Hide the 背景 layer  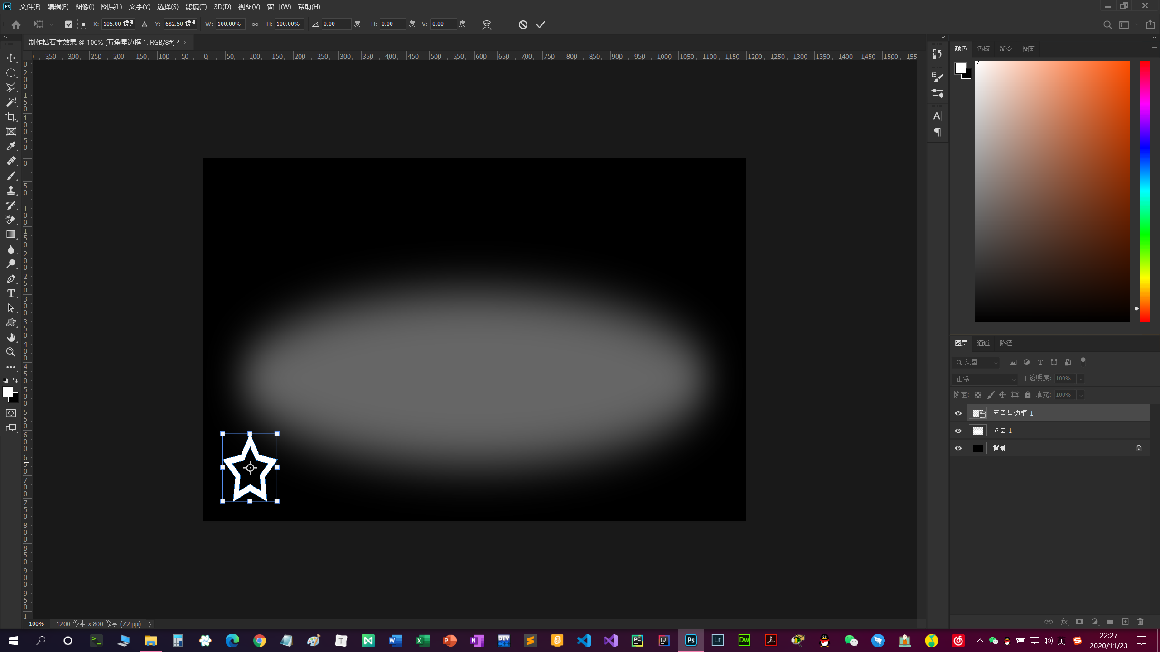click(958, 448)
